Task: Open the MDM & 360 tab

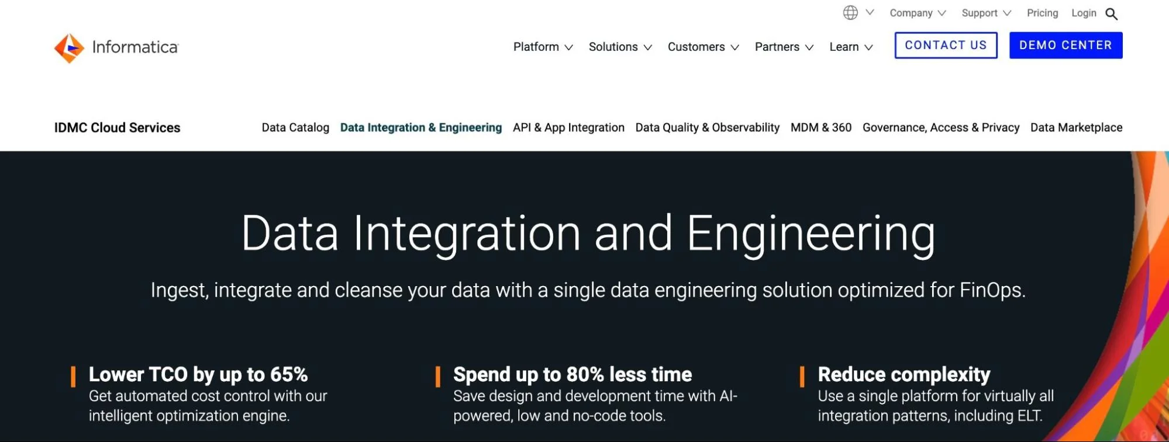Action: pos(820,127)
